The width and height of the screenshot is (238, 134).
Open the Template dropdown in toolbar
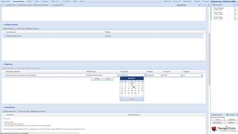(x=57, y=5)
